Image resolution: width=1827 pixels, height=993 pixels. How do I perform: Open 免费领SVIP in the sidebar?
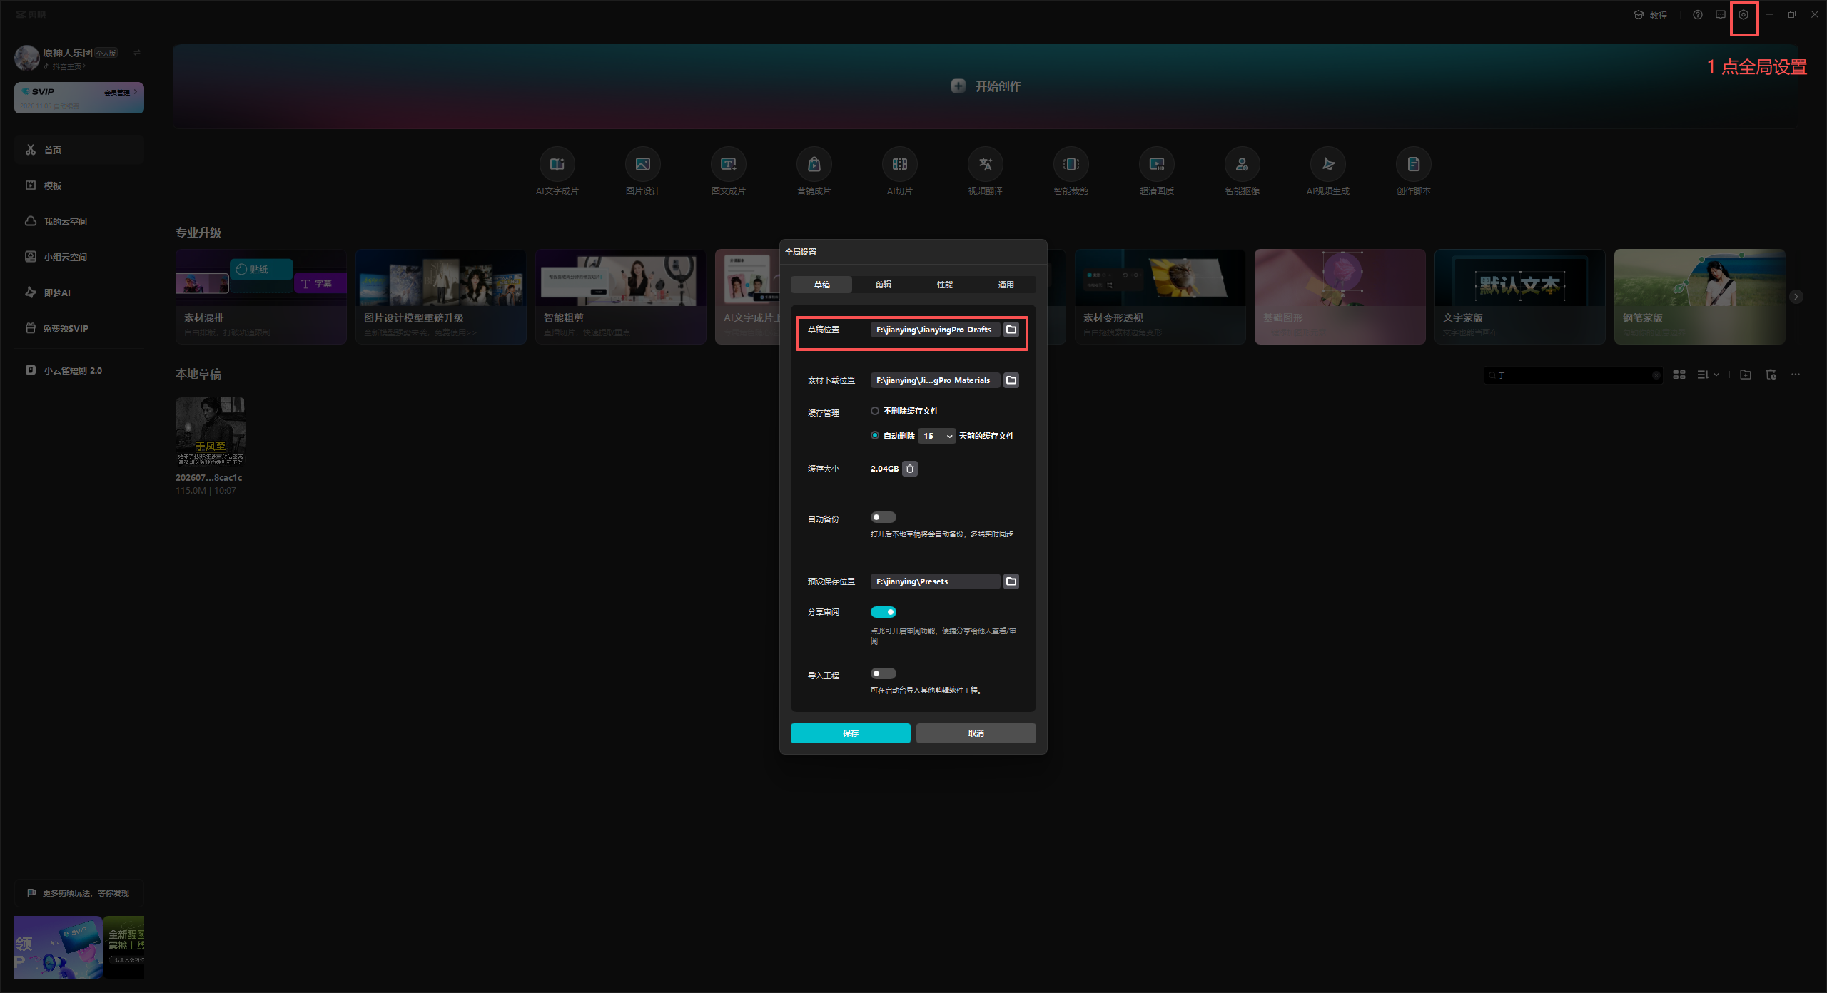pos(79,328)
